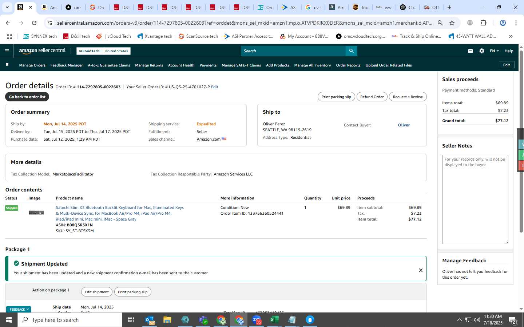Open the Manage Orders menu
This screenshot has width=524, height=327.
tap(32, 65)
